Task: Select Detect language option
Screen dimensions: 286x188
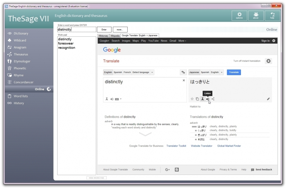Action: (x=140, y=72)
